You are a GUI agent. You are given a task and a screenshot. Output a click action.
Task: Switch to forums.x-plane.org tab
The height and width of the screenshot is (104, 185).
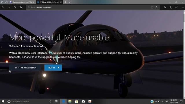(x=22, y=2)
